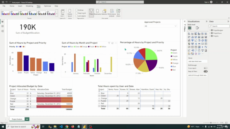Switch to the Optimize ribbon tab
230x129 pixels.
(47, 6)
